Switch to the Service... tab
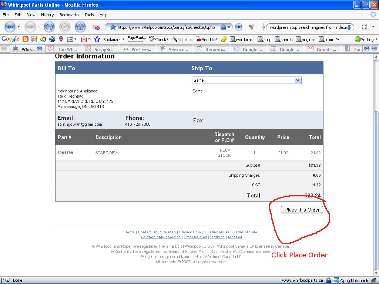Image resolution: width=379 pixels, height=284 pixels. pyautogui.click(x=175, y=49)
